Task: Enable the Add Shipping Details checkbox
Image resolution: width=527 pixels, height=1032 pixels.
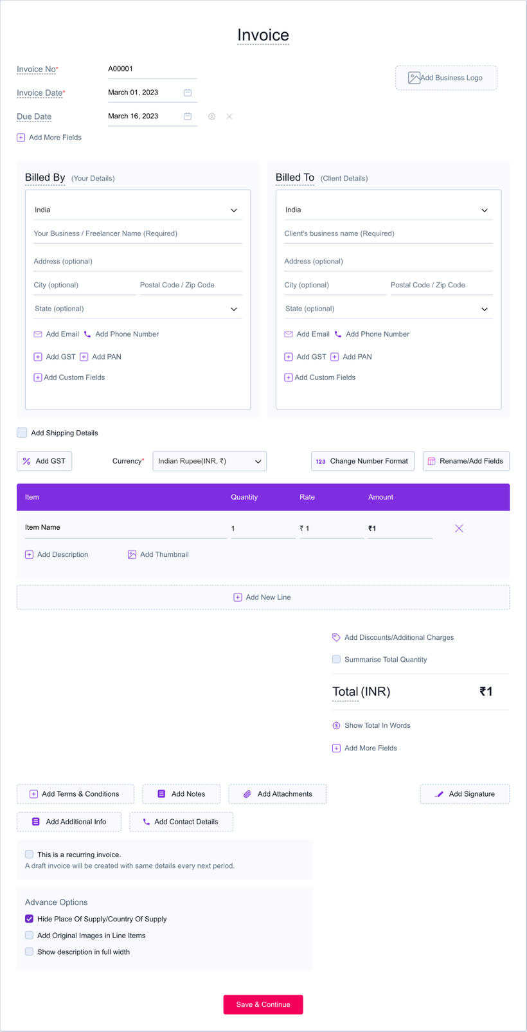Action: 22,433
